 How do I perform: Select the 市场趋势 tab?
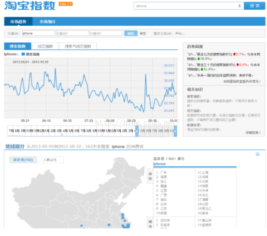[18, 22]
